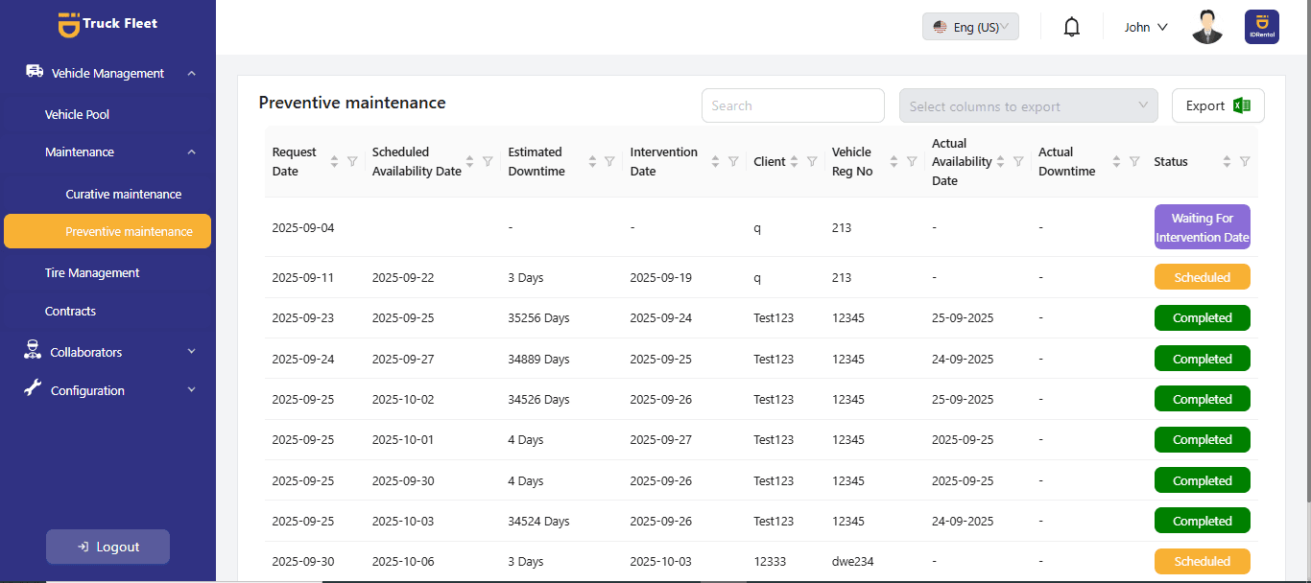Sort by Estimated Downtime

coord(592,161)
